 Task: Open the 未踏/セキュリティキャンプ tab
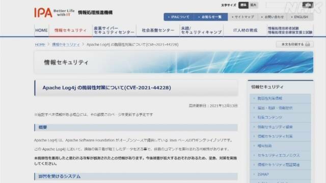pyautogui.click(x=202, y=30)
